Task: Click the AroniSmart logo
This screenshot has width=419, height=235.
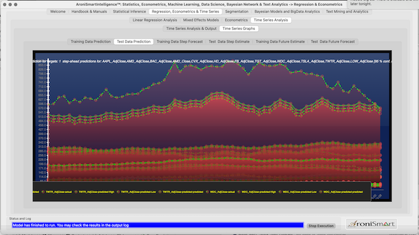Action: (371, 224)
